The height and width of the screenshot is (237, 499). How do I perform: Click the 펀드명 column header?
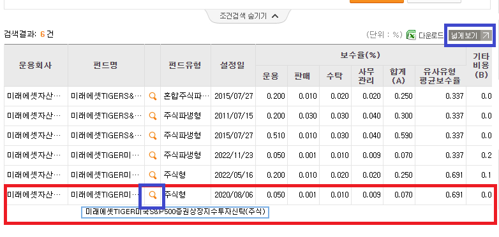tap(106, 66)
